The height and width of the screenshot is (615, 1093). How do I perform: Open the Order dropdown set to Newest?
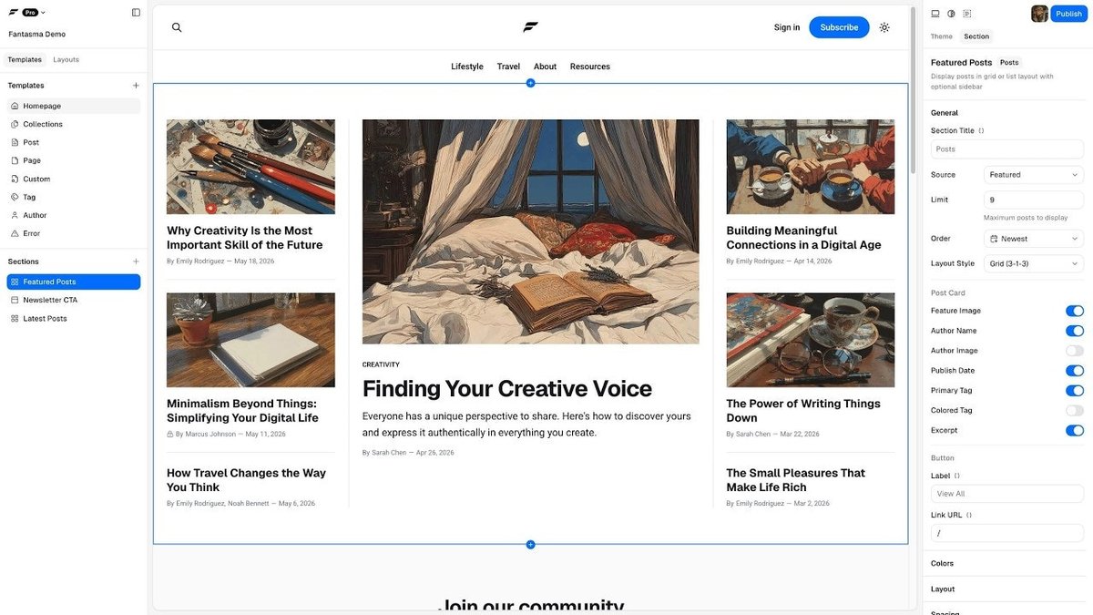click(x=1034, y=239)
